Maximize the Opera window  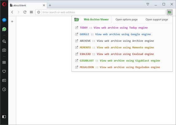point(164,4)
